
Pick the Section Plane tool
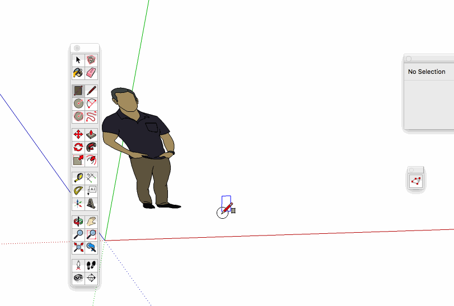91,278
